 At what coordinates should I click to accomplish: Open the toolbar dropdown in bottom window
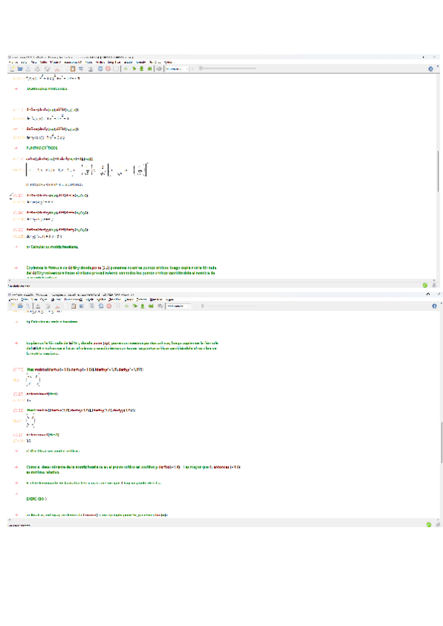(x=179, y=306)
